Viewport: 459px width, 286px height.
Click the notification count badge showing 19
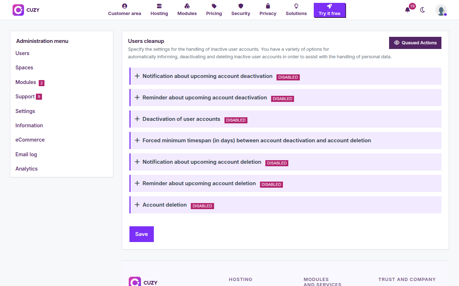(412, 6)
